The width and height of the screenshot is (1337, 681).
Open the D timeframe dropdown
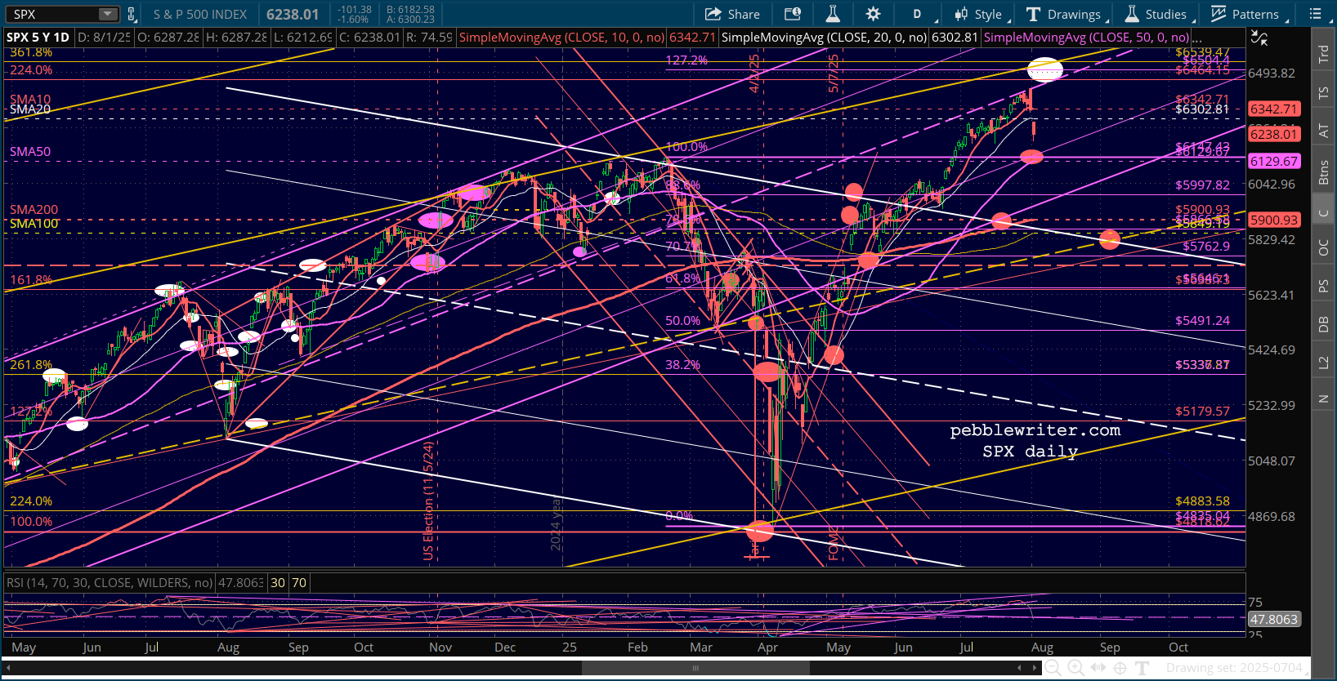point(917,14)
